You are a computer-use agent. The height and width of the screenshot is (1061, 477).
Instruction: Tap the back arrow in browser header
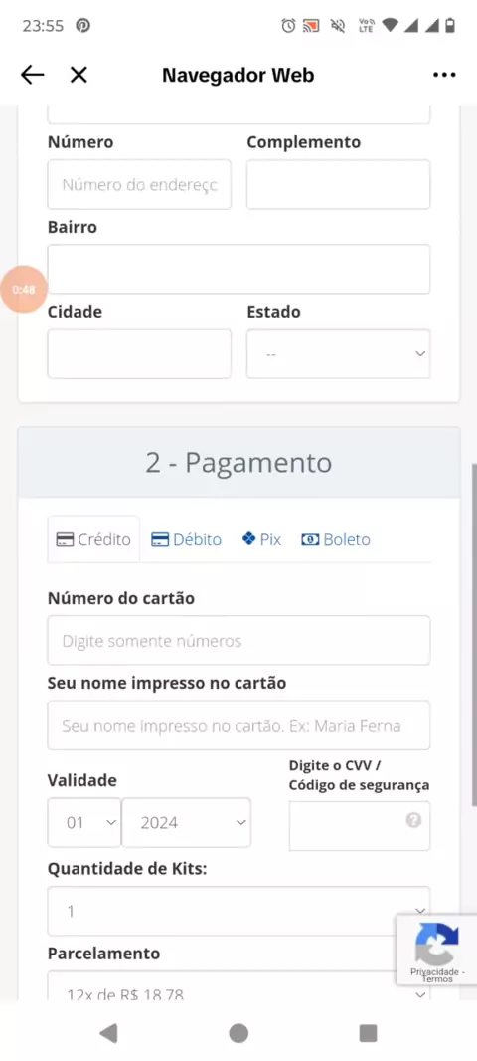tap(33, 75)
